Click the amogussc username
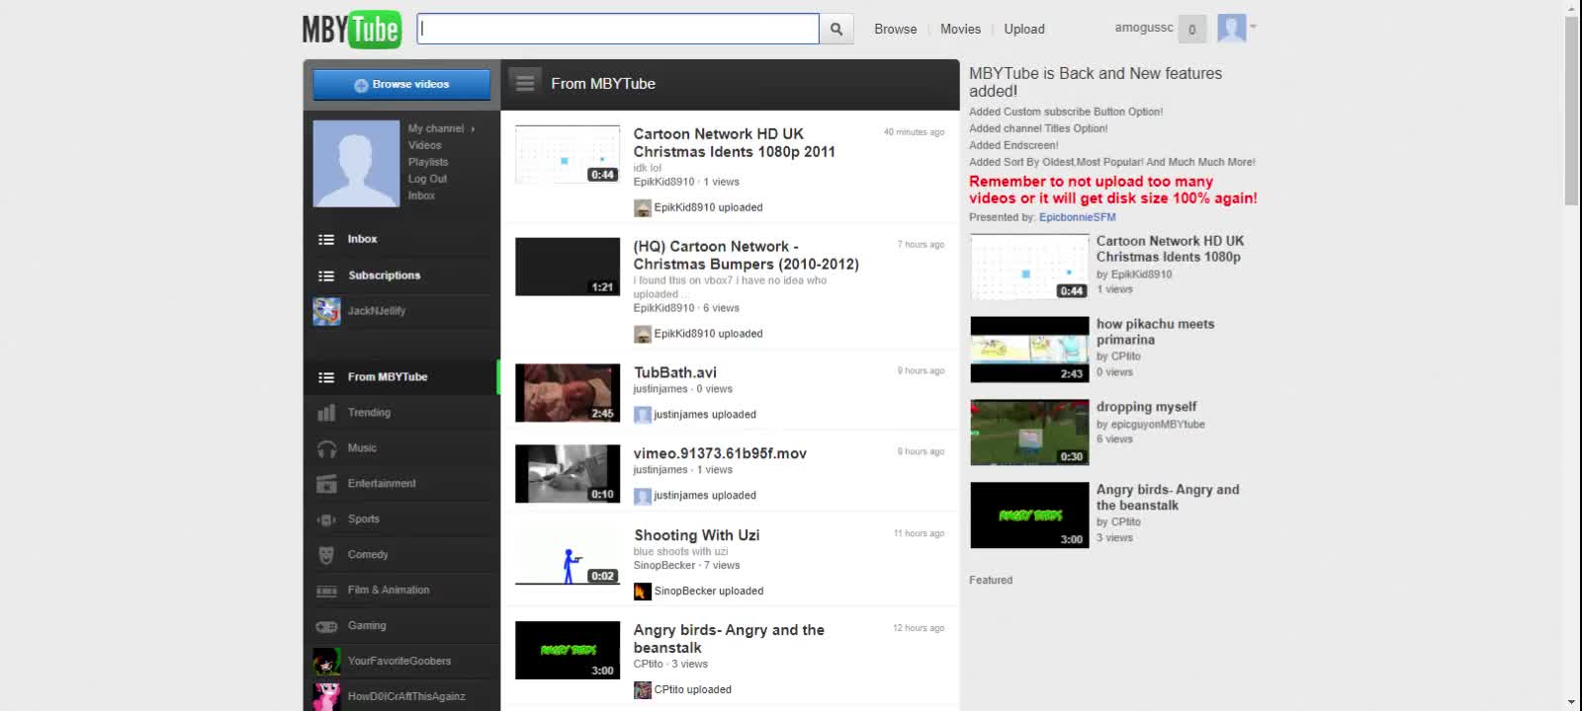The height and width of the screenshot is (711, 1582). click(x=1144, y=28)
